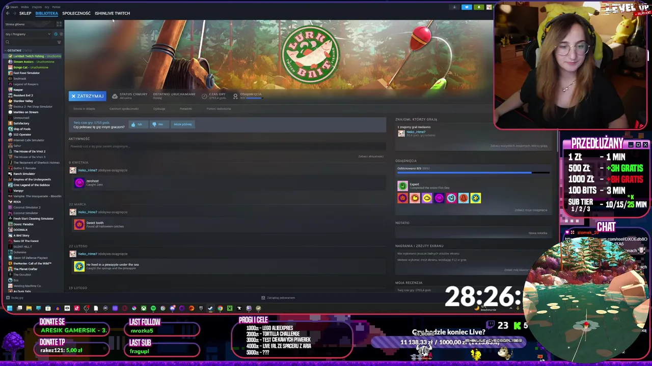Stop the running game with ZATRZYMAJ

[x=87, y=96]
